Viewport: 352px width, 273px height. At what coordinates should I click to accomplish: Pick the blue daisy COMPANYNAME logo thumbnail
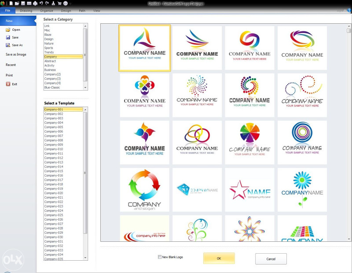click(x=302, y=190)
